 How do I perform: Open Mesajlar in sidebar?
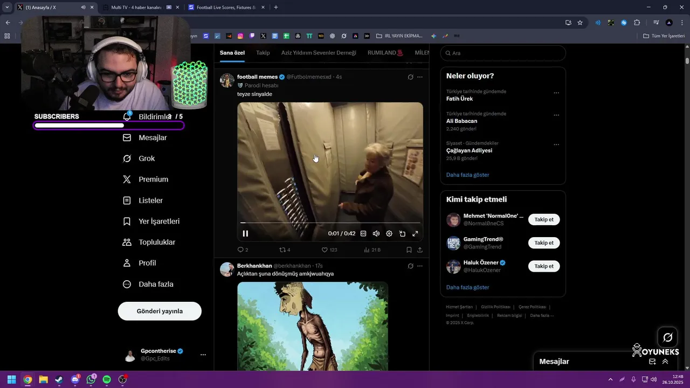point(146,138)
